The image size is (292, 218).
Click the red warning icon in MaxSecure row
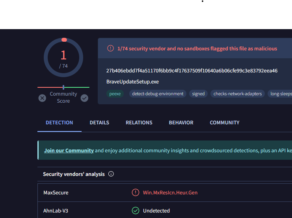coord(136,192)
